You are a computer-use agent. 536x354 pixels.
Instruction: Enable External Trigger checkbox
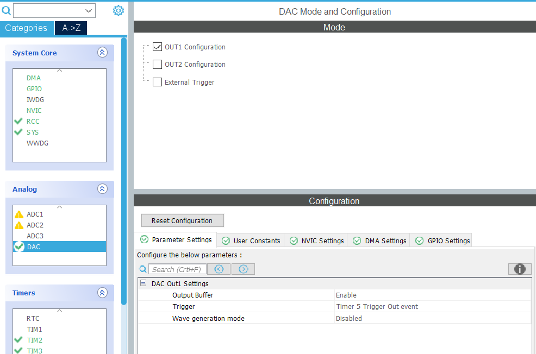157,82
